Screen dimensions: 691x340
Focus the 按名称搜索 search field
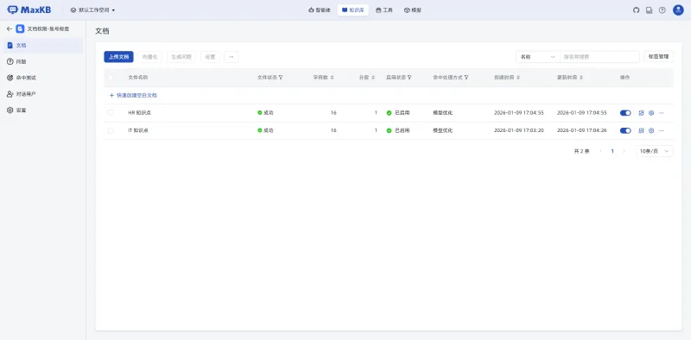click(599, 57)
